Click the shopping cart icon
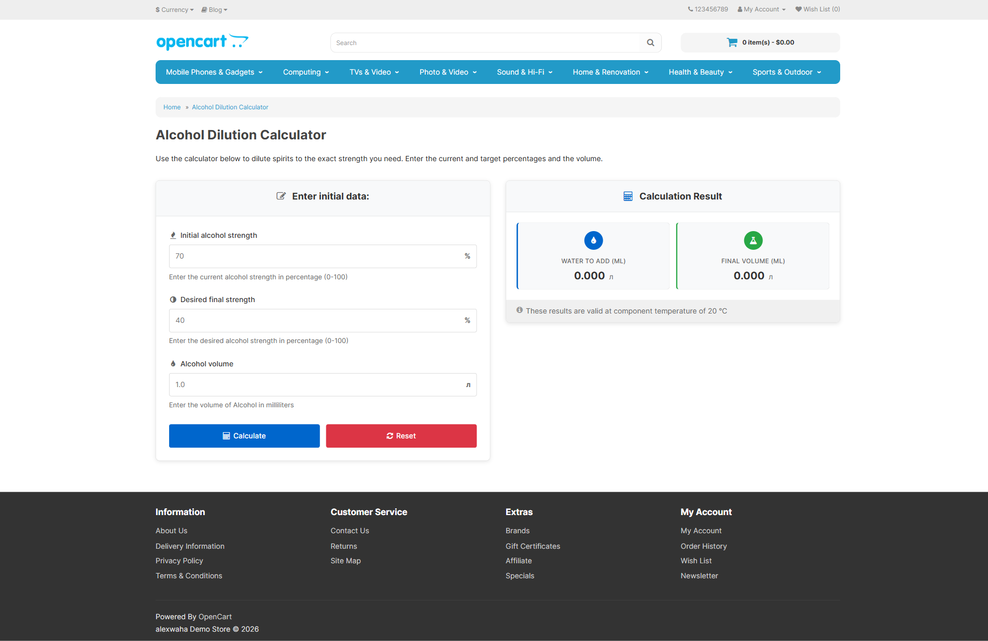 [x=732, y=42]
